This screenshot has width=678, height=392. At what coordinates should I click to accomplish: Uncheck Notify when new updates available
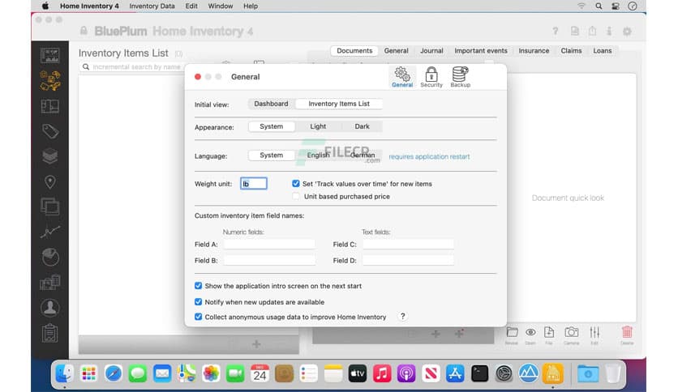[199, 302]
